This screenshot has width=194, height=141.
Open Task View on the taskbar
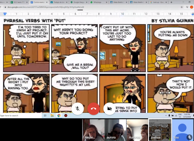pyautogui.click(x=45, y=116)
